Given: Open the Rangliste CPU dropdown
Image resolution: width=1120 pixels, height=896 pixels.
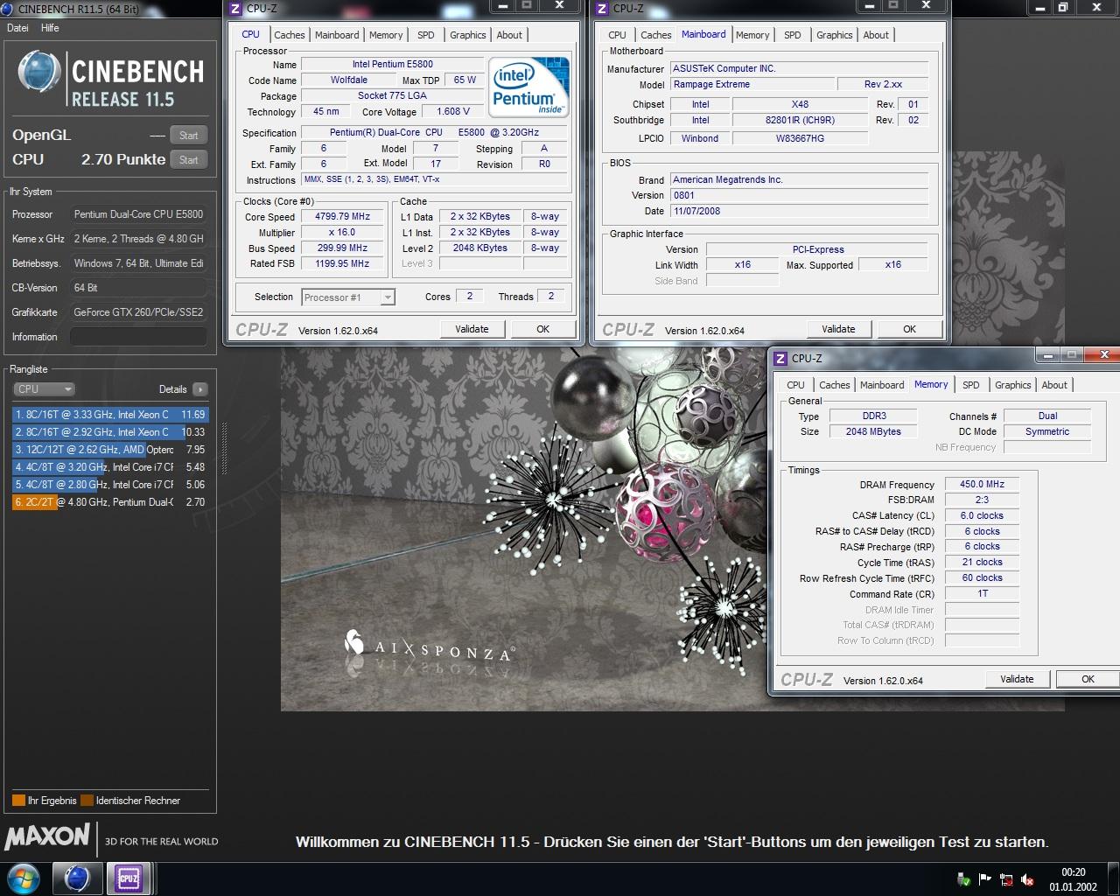Looking at the screenshot, I should click(x=44, y=389).
